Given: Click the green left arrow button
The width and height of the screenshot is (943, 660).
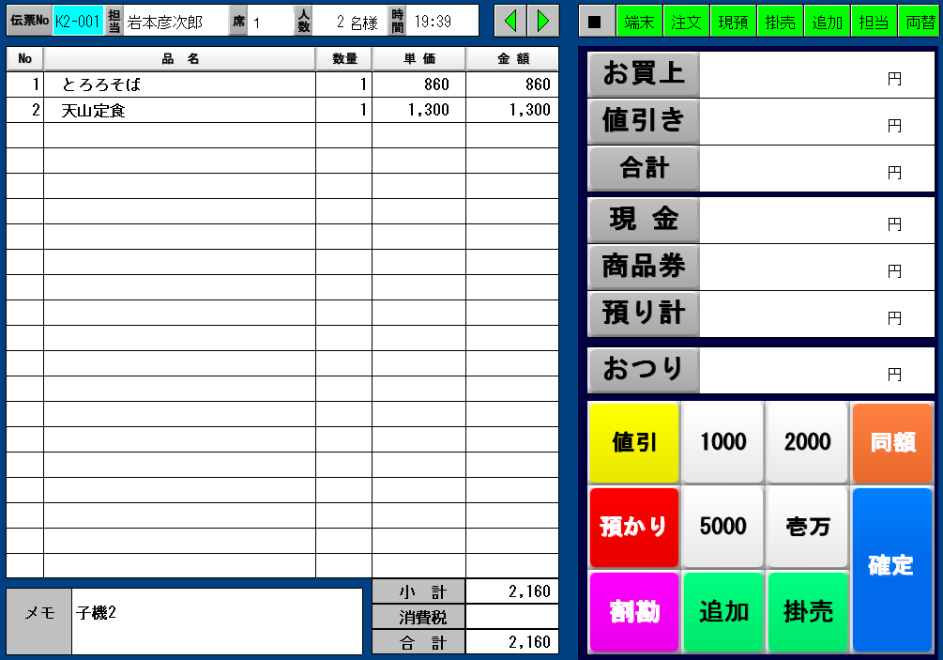Looking at the screenshot, I should tap(510, 21).
